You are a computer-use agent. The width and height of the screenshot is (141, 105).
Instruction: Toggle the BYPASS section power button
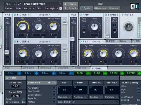click(106, 15)
